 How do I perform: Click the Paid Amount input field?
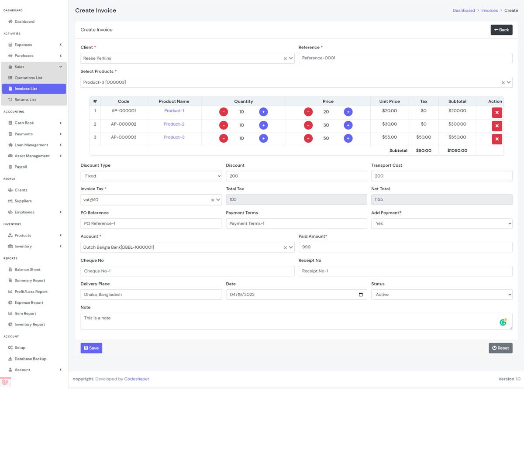[x=405, y=247]
